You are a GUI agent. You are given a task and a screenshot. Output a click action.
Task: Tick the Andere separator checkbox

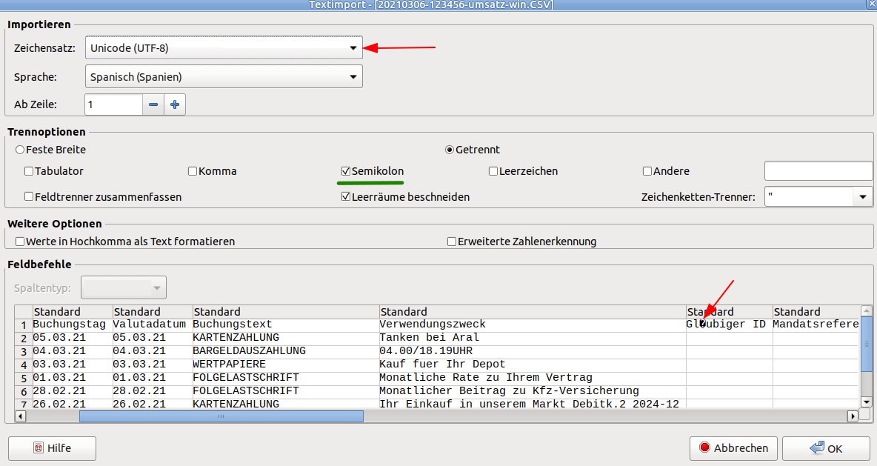(647, 171)
